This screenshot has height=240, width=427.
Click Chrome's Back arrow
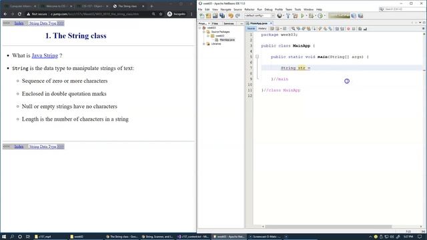5,14
